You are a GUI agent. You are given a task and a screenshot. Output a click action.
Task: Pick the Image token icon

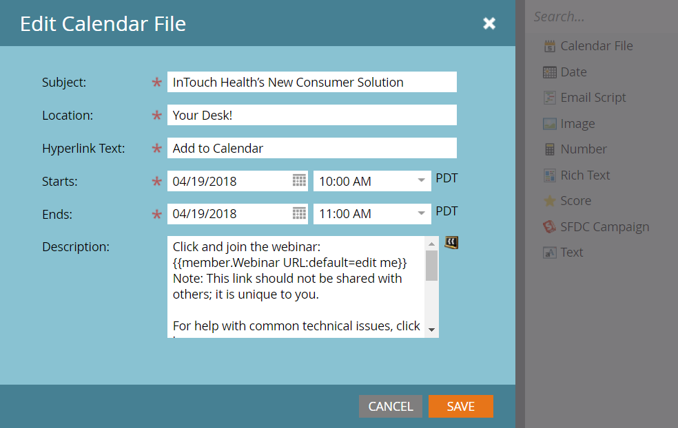pyautogui.click(x=549, y=124)
